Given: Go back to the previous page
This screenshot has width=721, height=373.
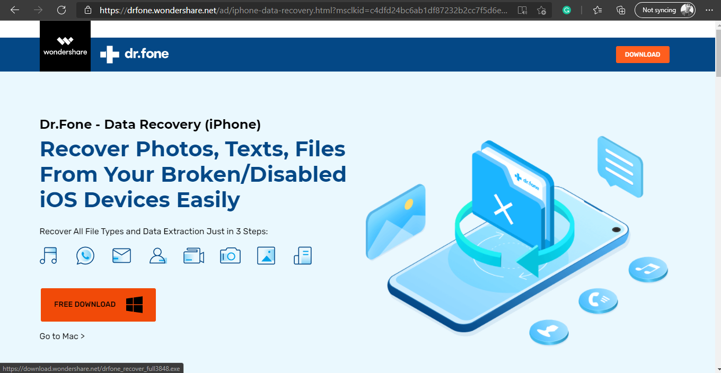Looking at the screenshot, I should pos(15,10).
